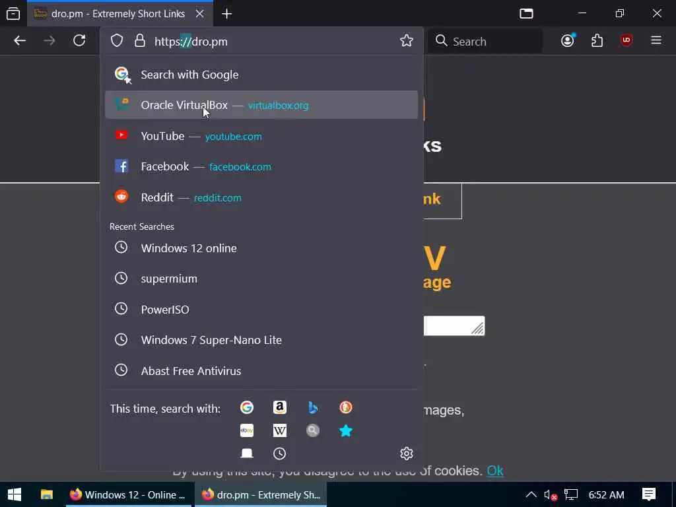This screenshot has height=507, width=676.
Task: Open the YouTube suggestion
Action: click(261, 136)
